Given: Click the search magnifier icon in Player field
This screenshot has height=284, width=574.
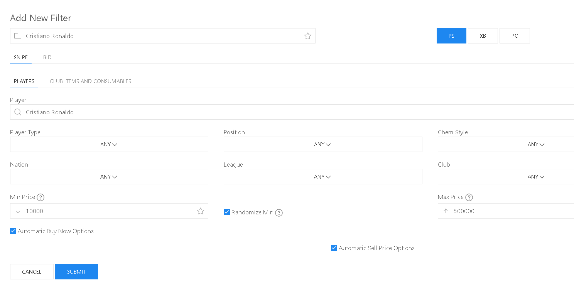Looking at the screenshot, I should pyautogui.click(x=18, y=112).
